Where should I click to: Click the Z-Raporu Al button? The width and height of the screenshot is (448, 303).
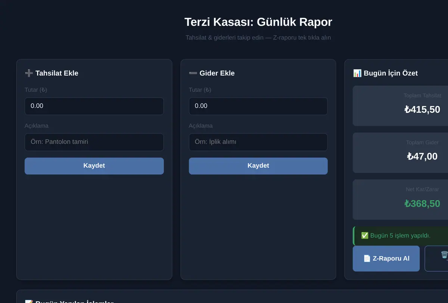386,259
